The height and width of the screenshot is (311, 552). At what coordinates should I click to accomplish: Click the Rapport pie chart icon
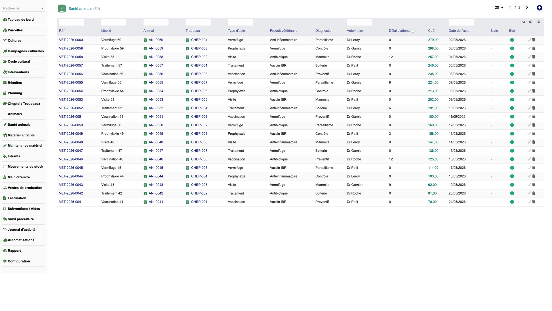(5, 251)
